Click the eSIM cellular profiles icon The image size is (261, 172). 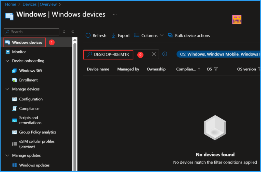coord(15,144)
